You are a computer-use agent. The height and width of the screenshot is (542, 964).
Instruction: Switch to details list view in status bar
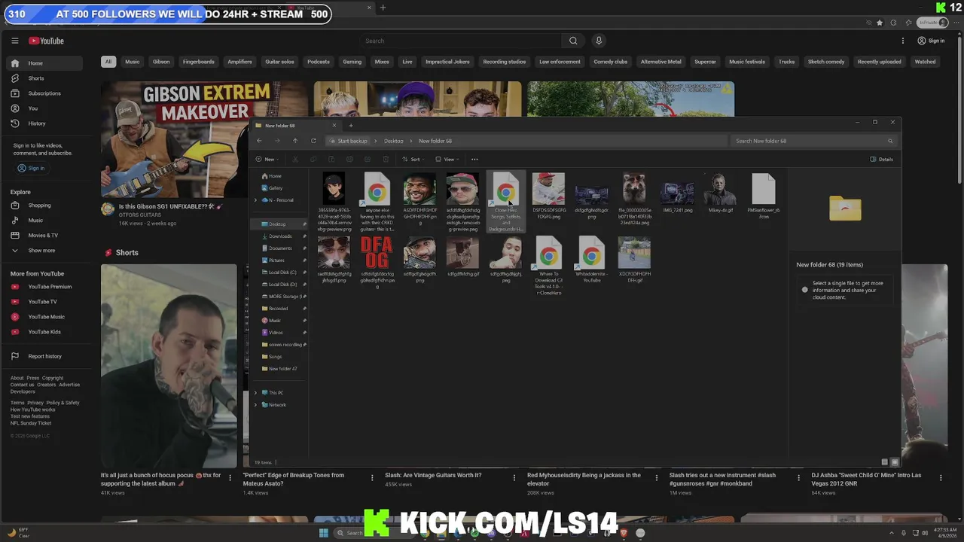pos(885,462)
